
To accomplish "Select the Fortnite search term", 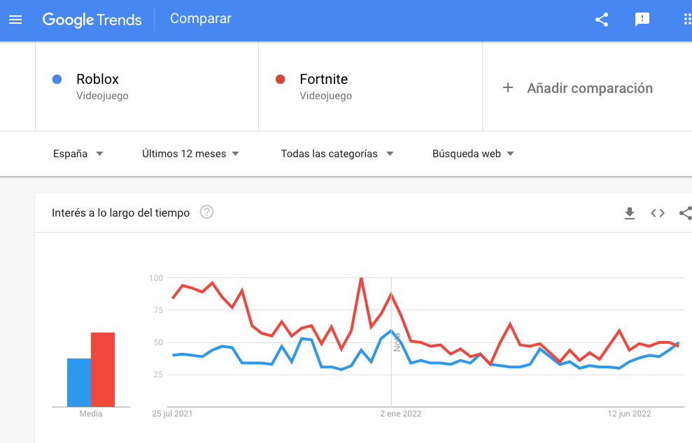I will pyautogui.click(x=323, y=79).
